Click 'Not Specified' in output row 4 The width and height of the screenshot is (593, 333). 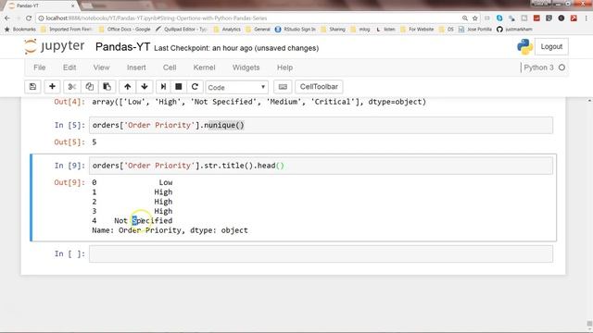pyautogui.click(x=144, y=221)
